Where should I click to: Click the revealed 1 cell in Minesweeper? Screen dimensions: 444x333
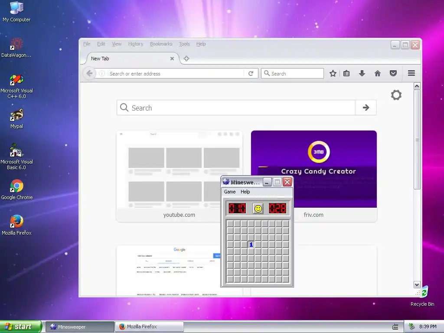[251, 245]
